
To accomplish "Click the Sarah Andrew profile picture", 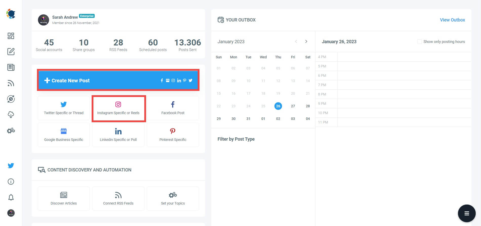I will [x=44, y=20].
